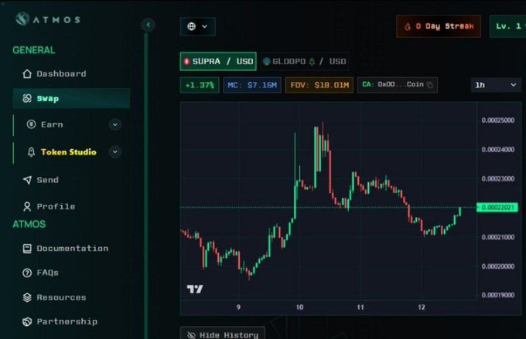This screenshot has height=339, width=526.
Task: Click the CA: 0x00...Coin address badge
Action: pos(398,85)
